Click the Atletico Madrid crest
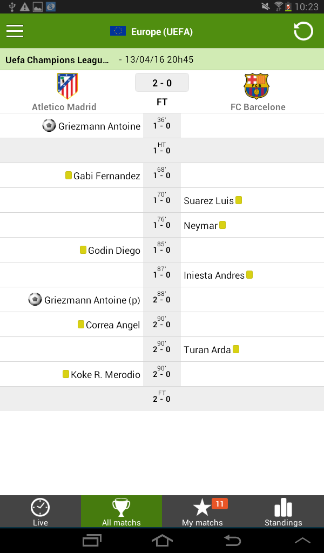324x553 pixels. pyautogui.click(x=67, y=86)
